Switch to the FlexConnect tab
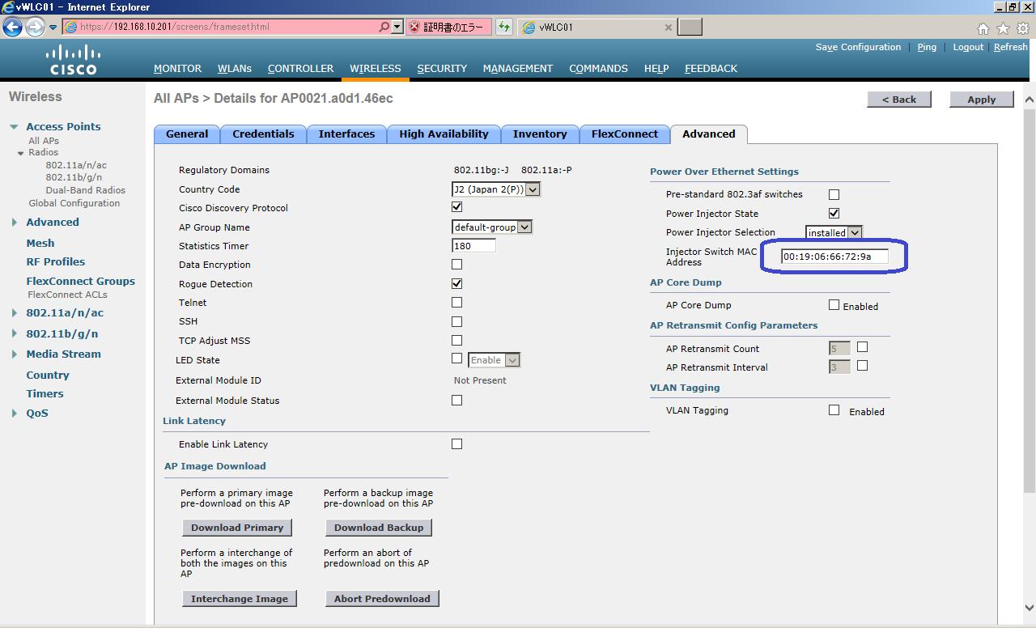Viewport: 1036px width, 628px height. 625,134
